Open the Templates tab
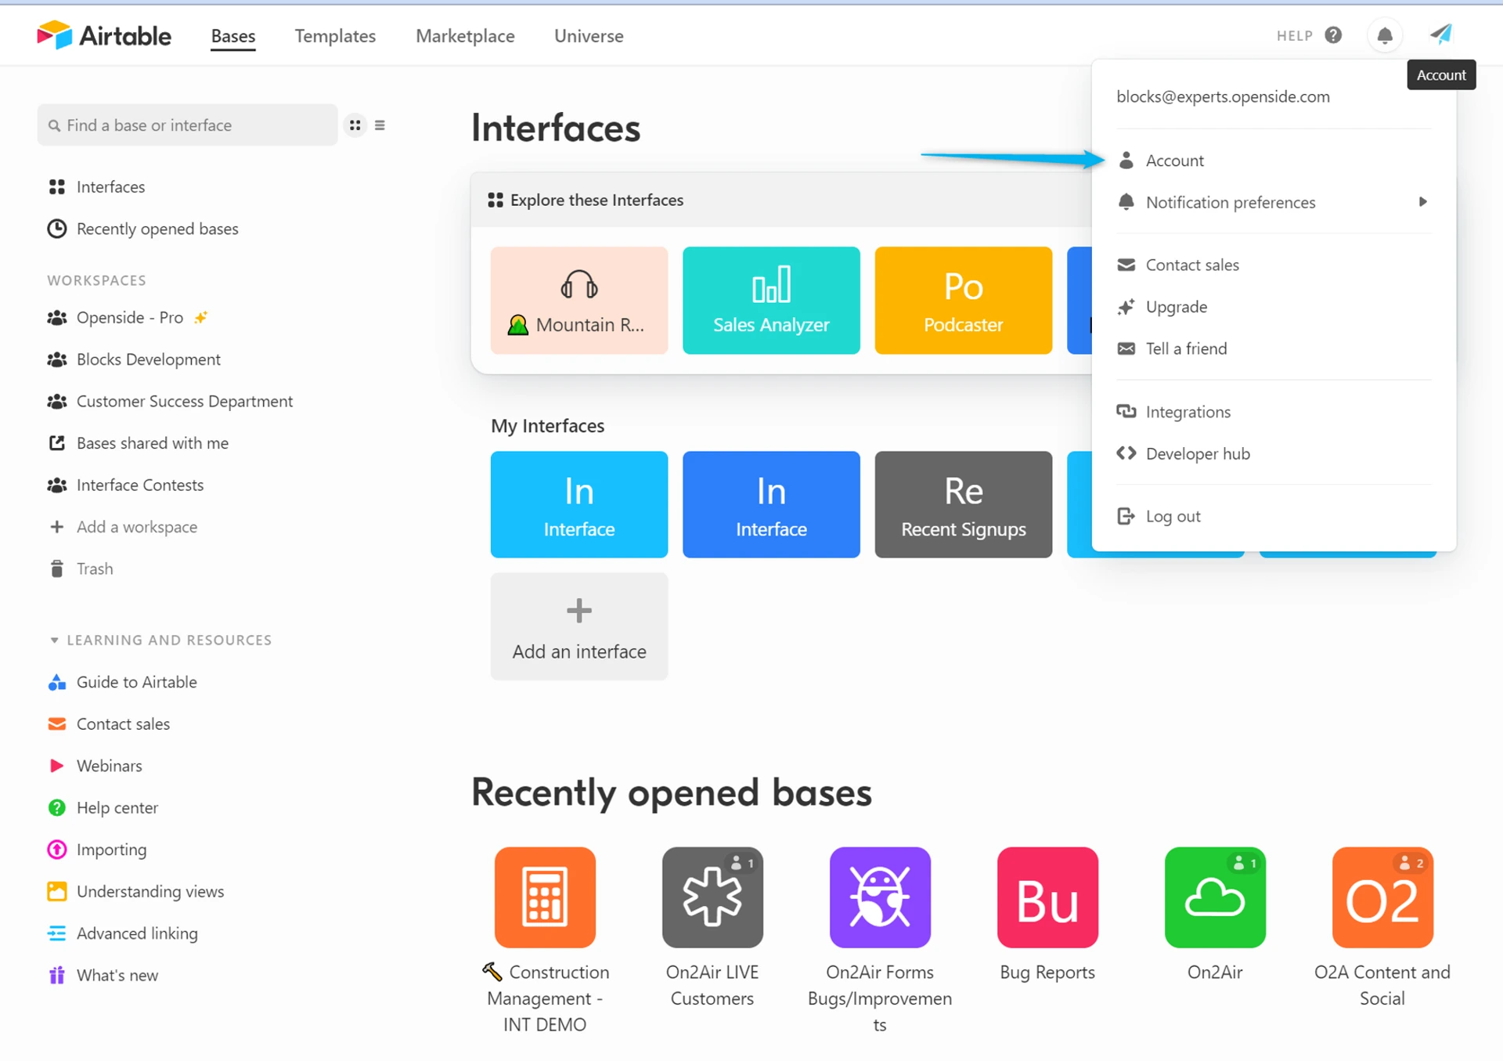 (x=335, y=36)
